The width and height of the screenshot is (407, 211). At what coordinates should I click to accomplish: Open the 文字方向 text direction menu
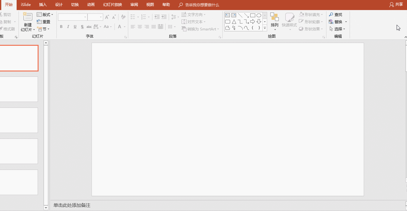tap(194, 15)
